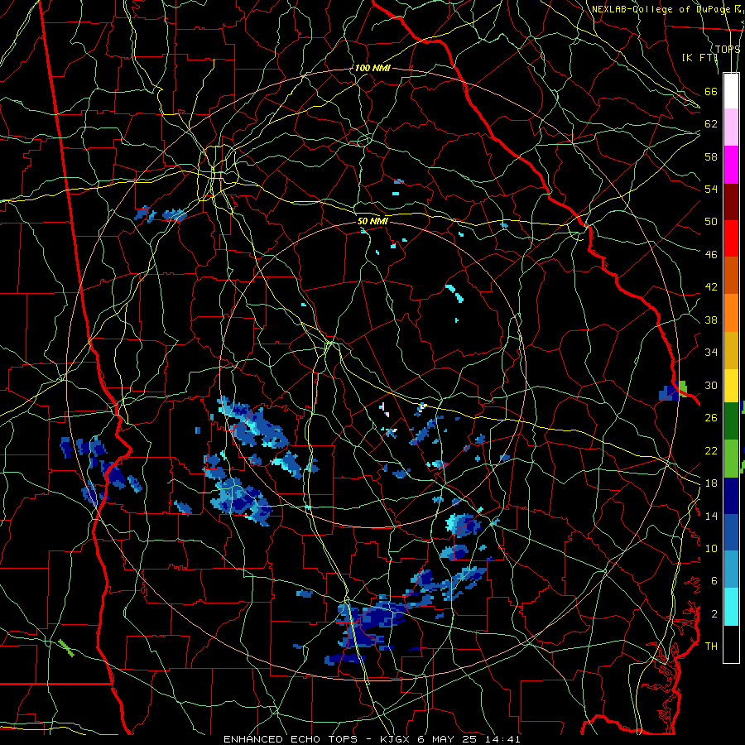Viewport: 745px width, 745px height.
Task: Click the "6" legend value
Action: 714,581
